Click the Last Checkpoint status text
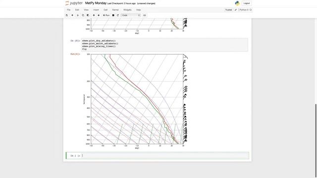 (x=121, y=3)
